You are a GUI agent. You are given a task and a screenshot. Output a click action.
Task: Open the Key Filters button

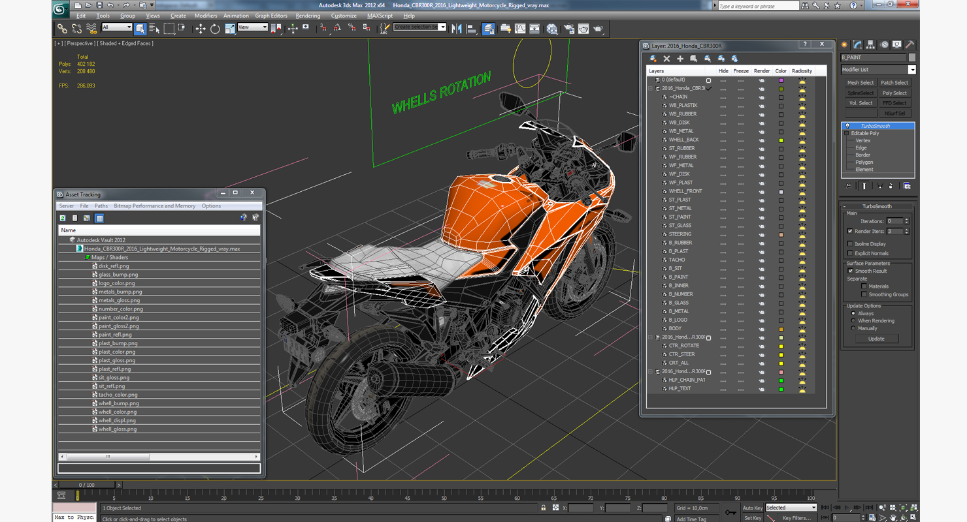click(x=796, y=518)
